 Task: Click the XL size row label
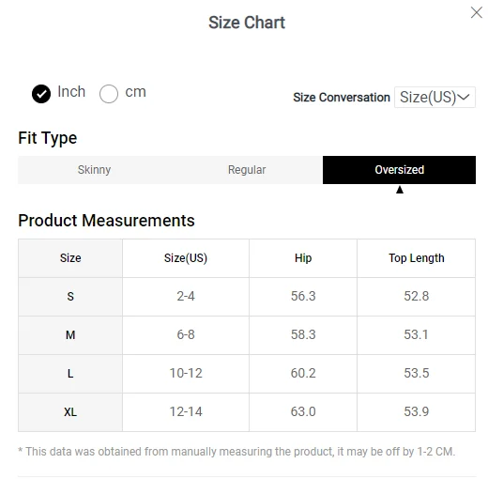click(70, 412)
